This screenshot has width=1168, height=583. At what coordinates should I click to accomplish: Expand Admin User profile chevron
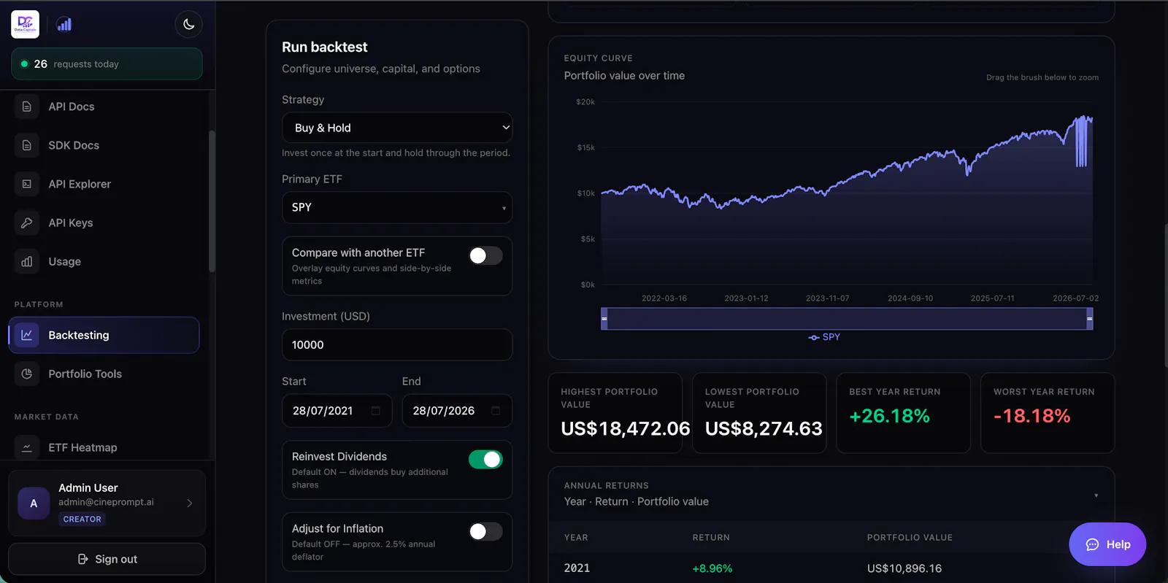[x=190, y=503]
